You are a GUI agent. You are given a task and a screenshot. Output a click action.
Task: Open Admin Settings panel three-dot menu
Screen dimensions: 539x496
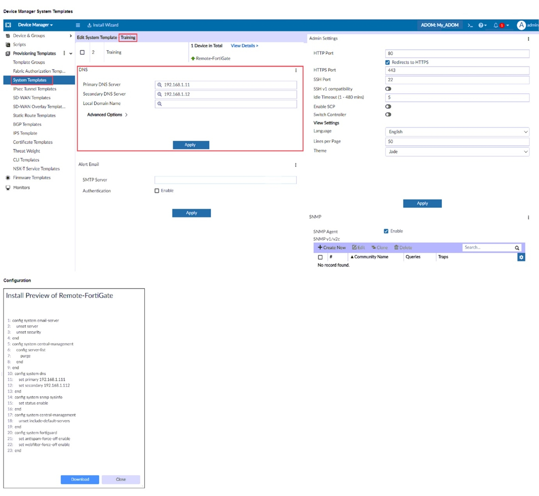point(528,39)
